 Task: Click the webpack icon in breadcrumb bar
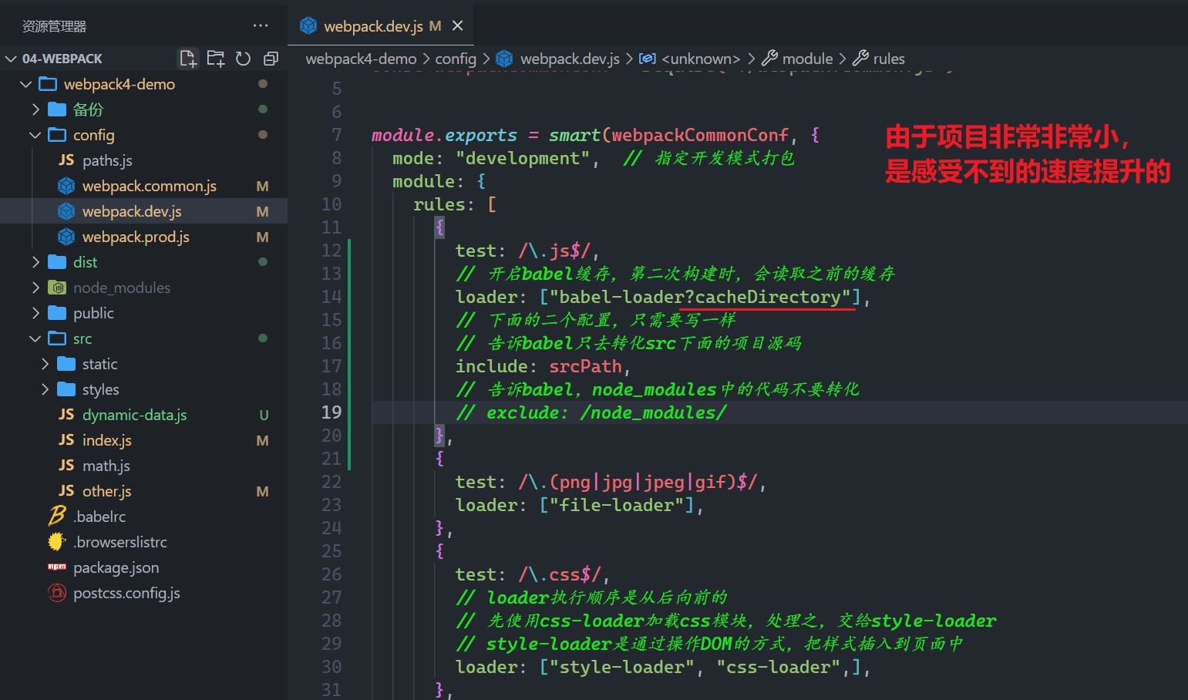tap(504, 58)
